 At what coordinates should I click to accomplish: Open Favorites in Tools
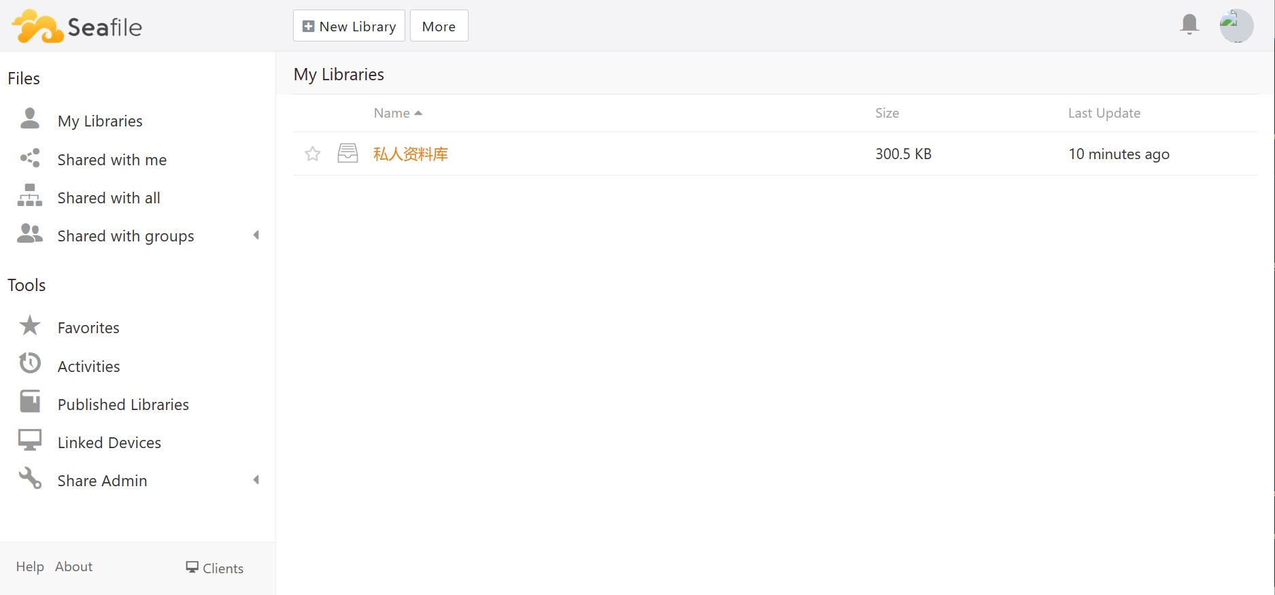coord(88,328)
